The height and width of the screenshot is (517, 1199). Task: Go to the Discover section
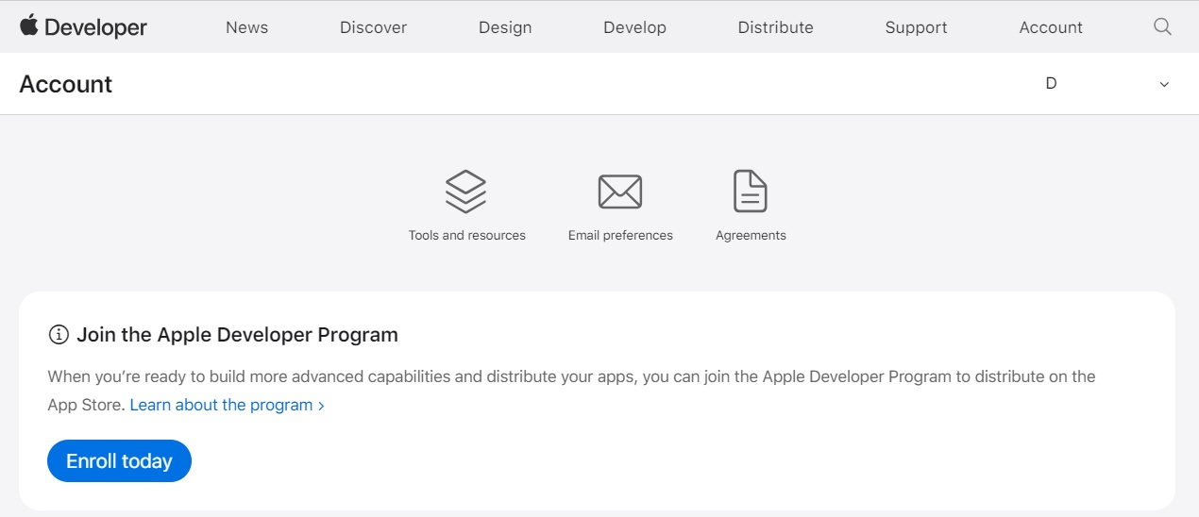[x=373, y=27]
